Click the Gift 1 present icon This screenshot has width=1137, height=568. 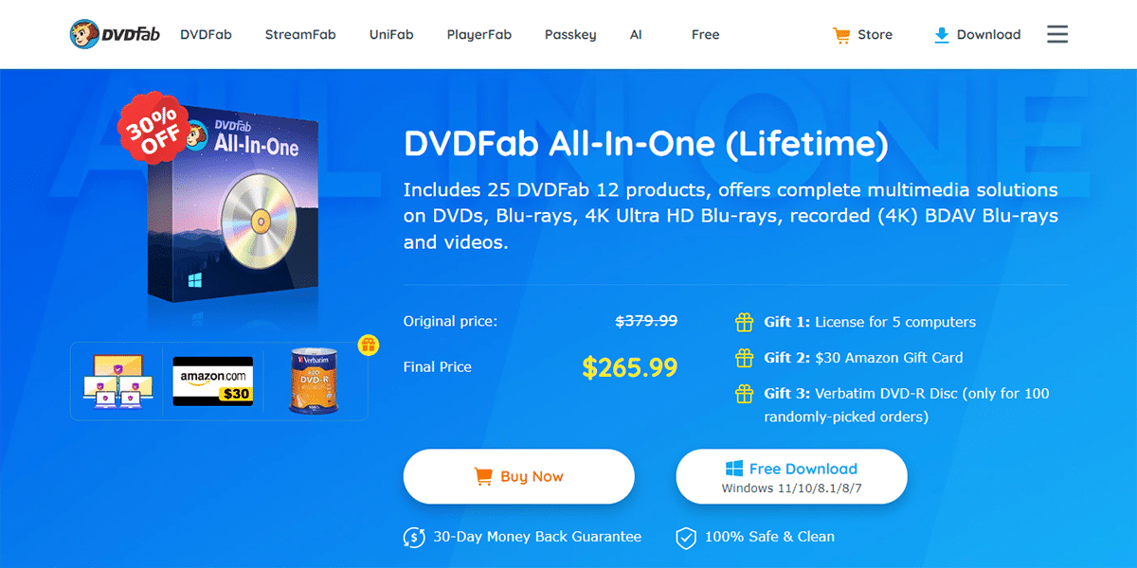[745, 322]
